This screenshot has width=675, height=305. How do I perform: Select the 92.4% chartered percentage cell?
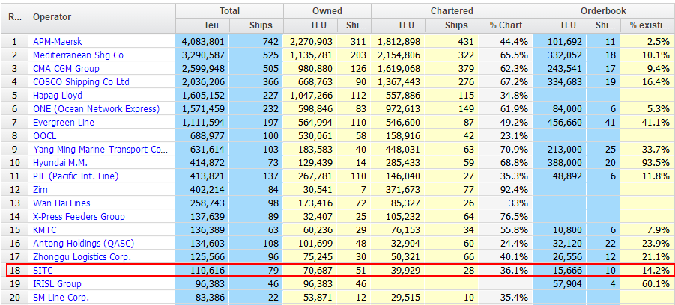click(506, 189)
